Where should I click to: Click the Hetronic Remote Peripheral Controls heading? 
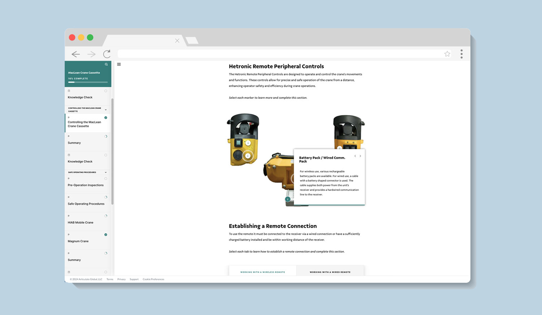(x=276, y=67)
